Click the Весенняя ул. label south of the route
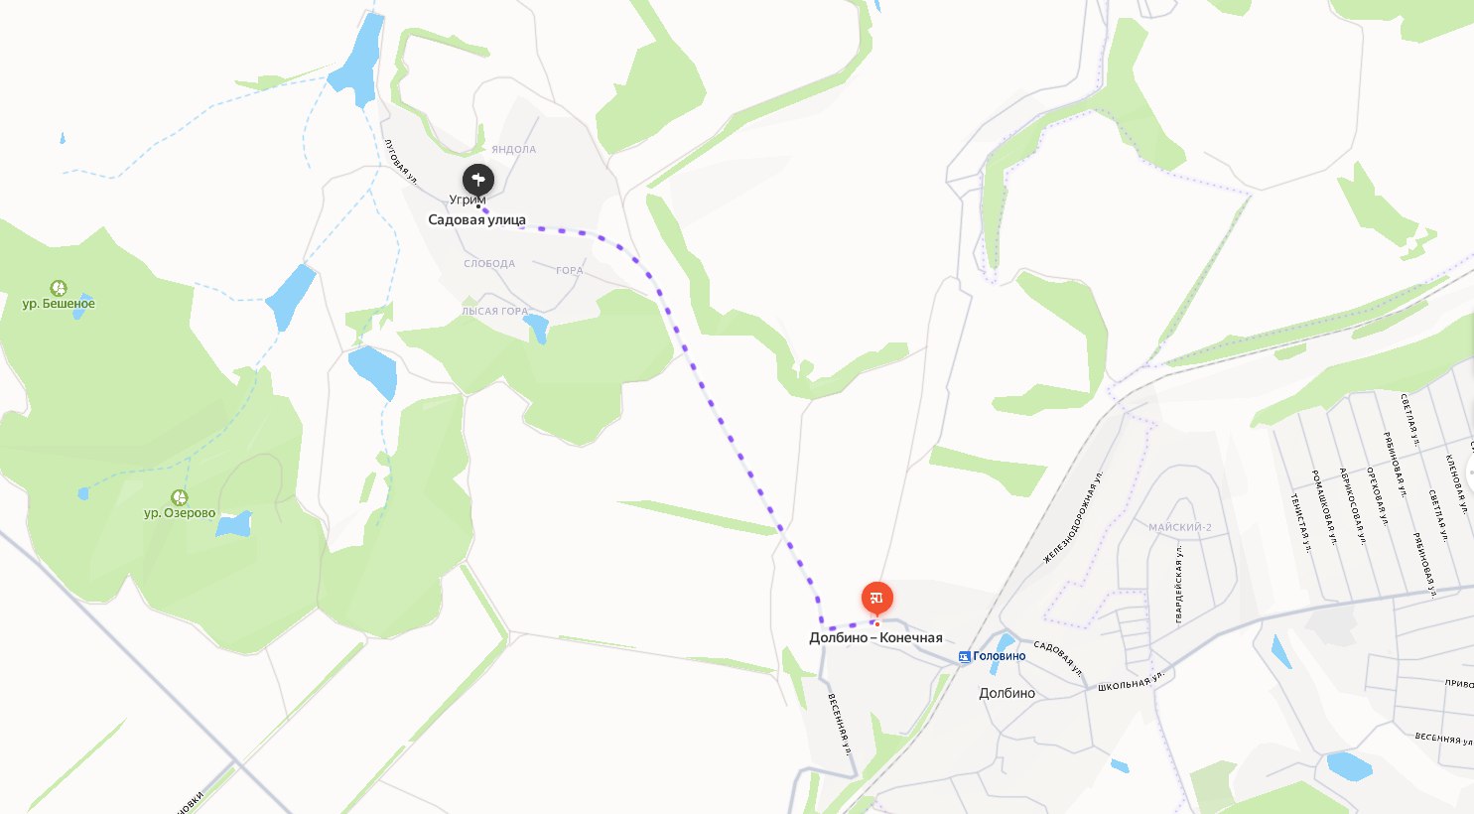 click(x=841, y=724)
